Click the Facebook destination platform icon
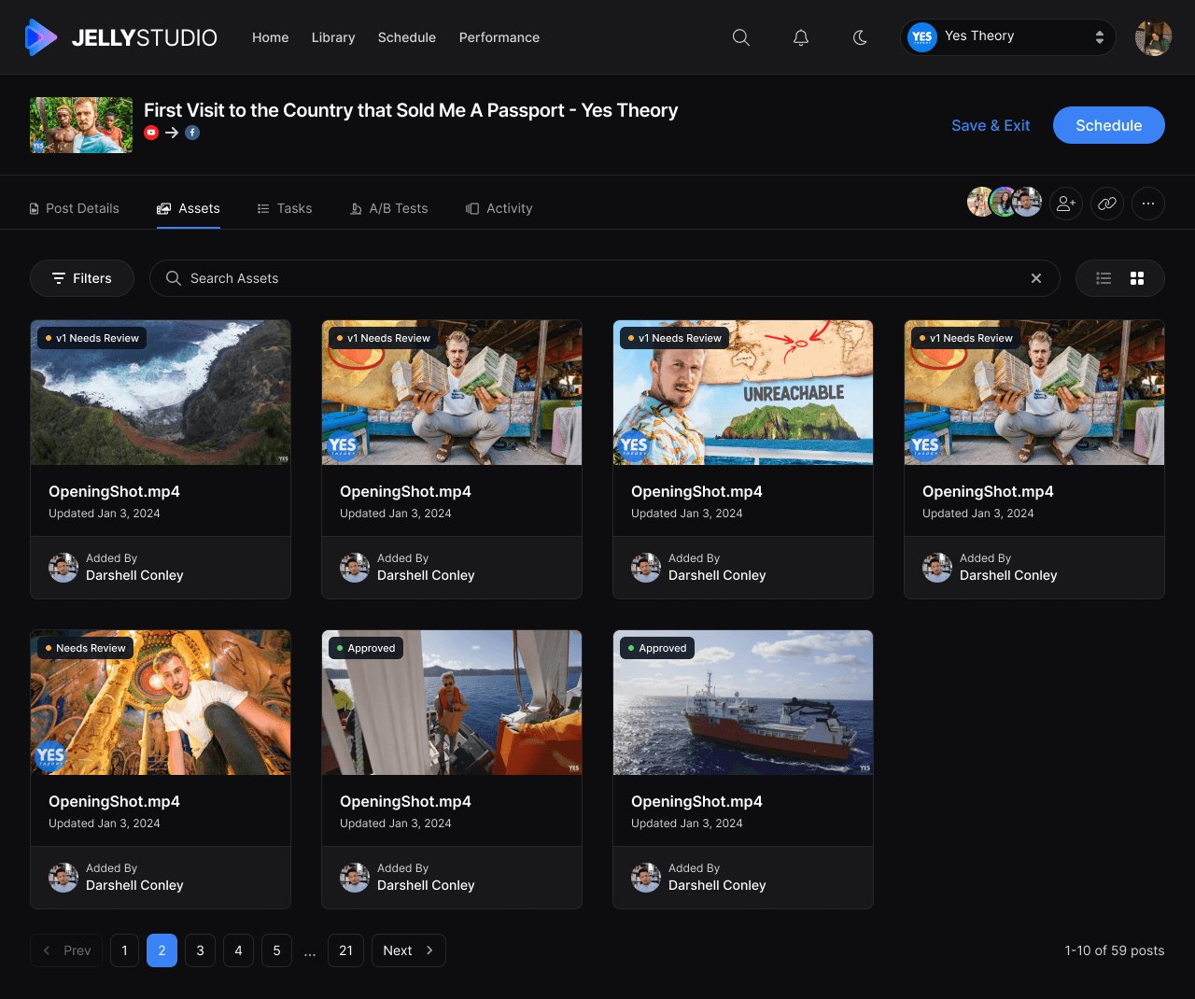The image size is (1195, 999). pyautogui.click(x=192, y=133)
